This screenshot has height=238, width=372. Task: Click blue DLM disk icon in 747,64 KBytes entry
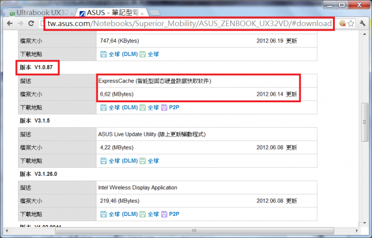pos(103,54)
